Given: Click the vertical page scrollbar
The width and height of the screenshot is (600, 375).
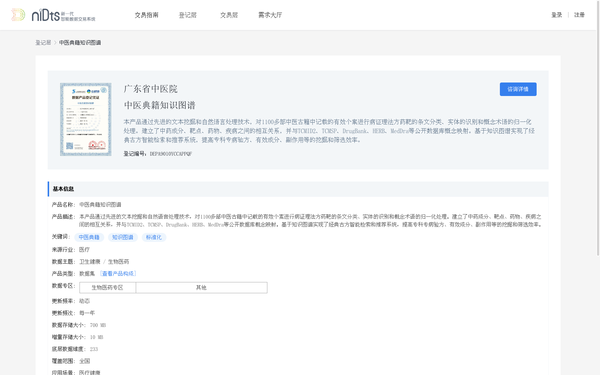Looking at the screenshot, I should (598, 128).
